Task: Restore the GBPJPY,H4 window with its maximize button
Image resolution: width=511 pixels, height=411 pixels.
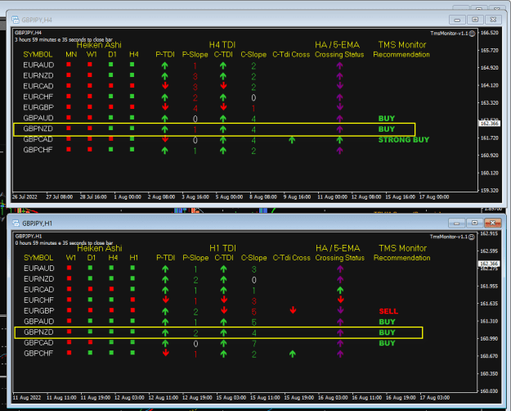Action: pyautogui.click(x=475, y=20)
